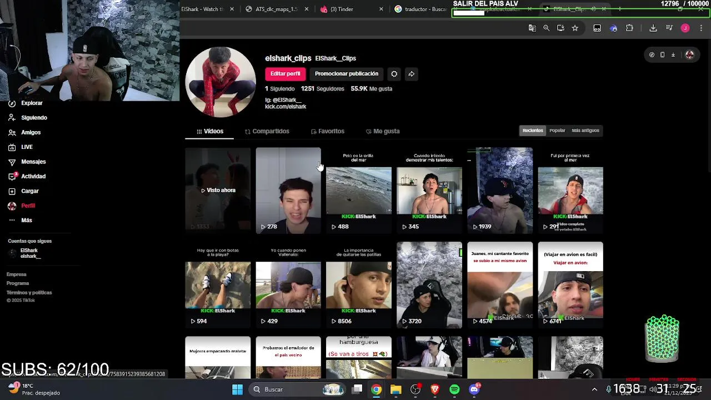Switch to the Videos tab

pyautogui.click(x=210, y=131)
